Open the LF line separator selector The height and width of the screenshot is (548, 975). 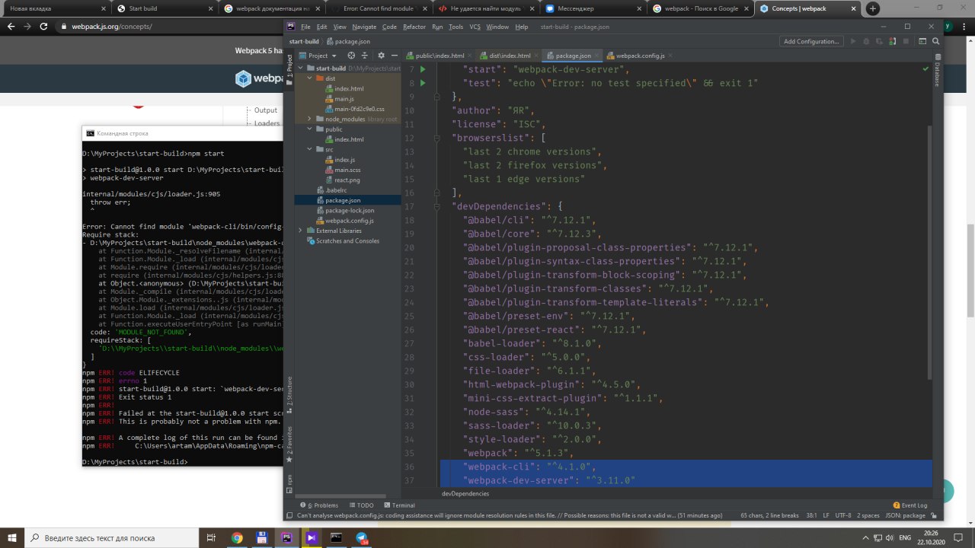click(826, 515)
